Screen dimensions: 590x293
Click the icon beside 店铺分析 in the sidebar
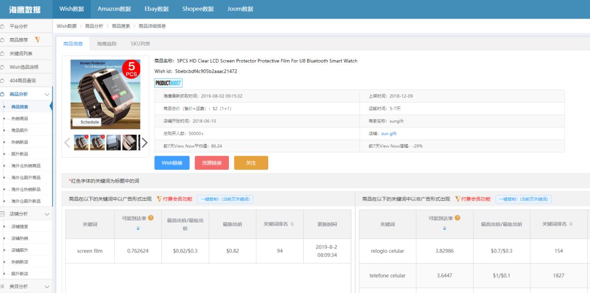(x=3, y=214)
